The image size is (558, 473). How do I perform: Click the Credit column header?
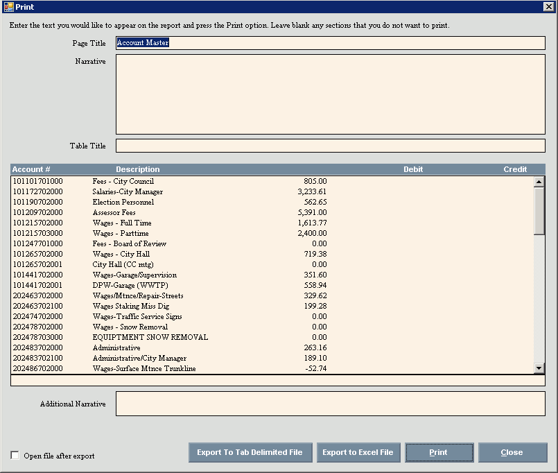tap(515, 169)
